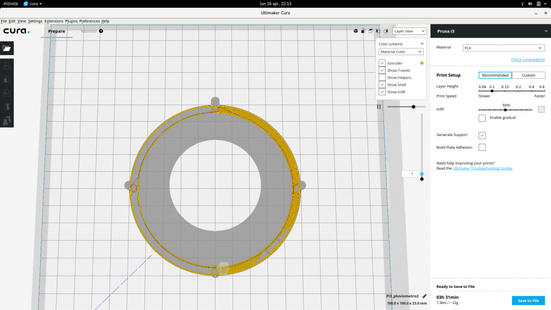Open the Layer view mode dropdown
Image resolution: width=551 pixels, height=310 pixels.
pyautogui.click(x=409, y=31)
